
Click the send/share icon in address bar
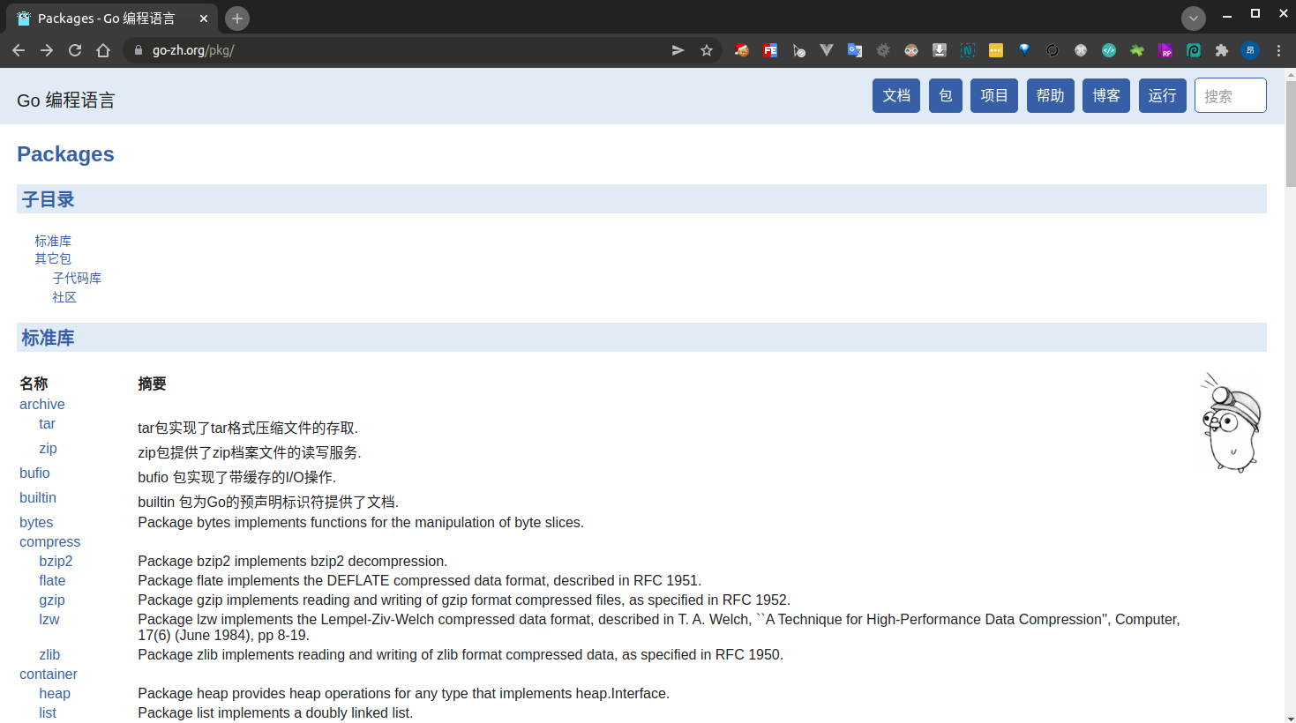point(678,50)
